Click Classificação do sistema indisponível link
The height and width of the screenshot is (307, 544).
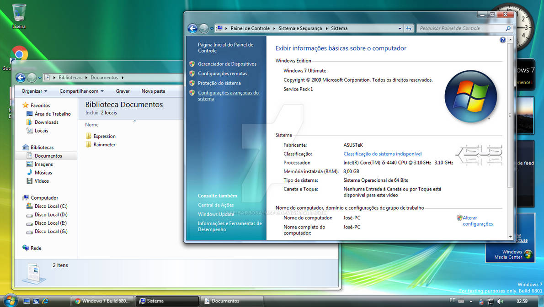pyautogui.click(x=383, y=154)
